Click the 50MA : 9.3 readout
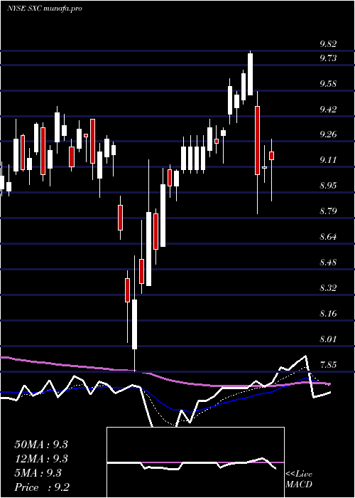355x498 pixels. click(x=41, y=445)
